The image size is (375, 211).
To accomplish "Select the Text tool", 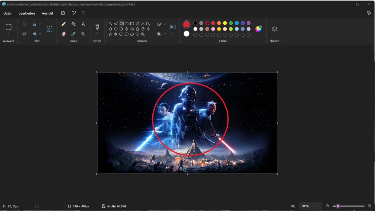I will [x=83, y=24].
